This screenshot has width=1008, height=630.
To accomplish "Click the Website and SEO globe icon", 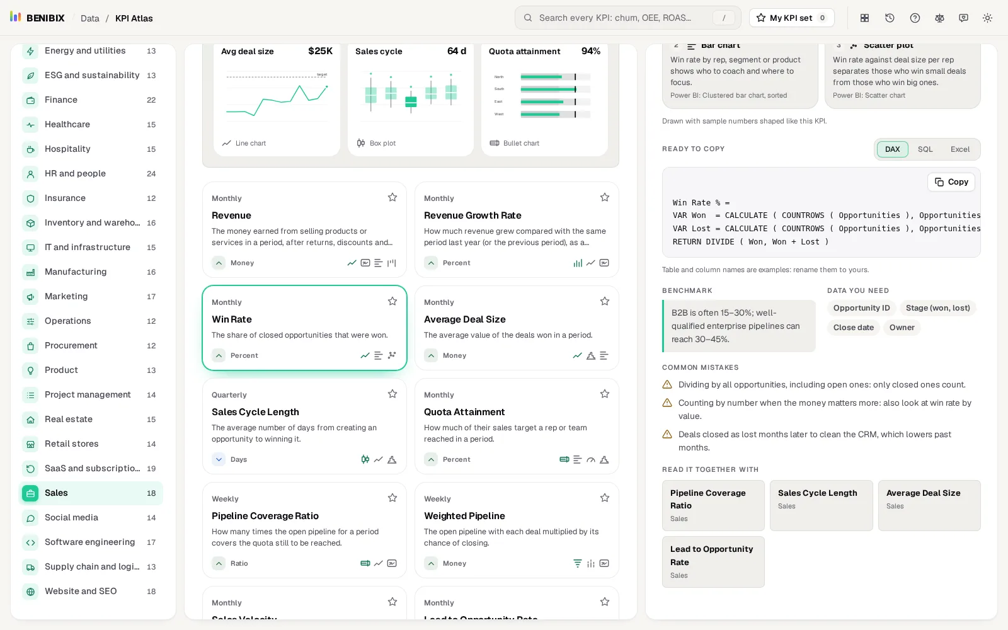I will (30, 591).
